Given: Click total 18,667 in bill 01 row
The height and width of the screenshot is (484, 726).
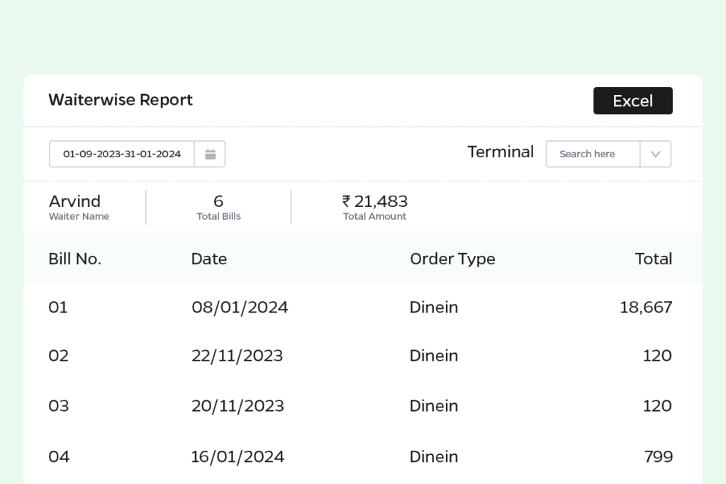Looking at the screenshot, I should [646, 308].
